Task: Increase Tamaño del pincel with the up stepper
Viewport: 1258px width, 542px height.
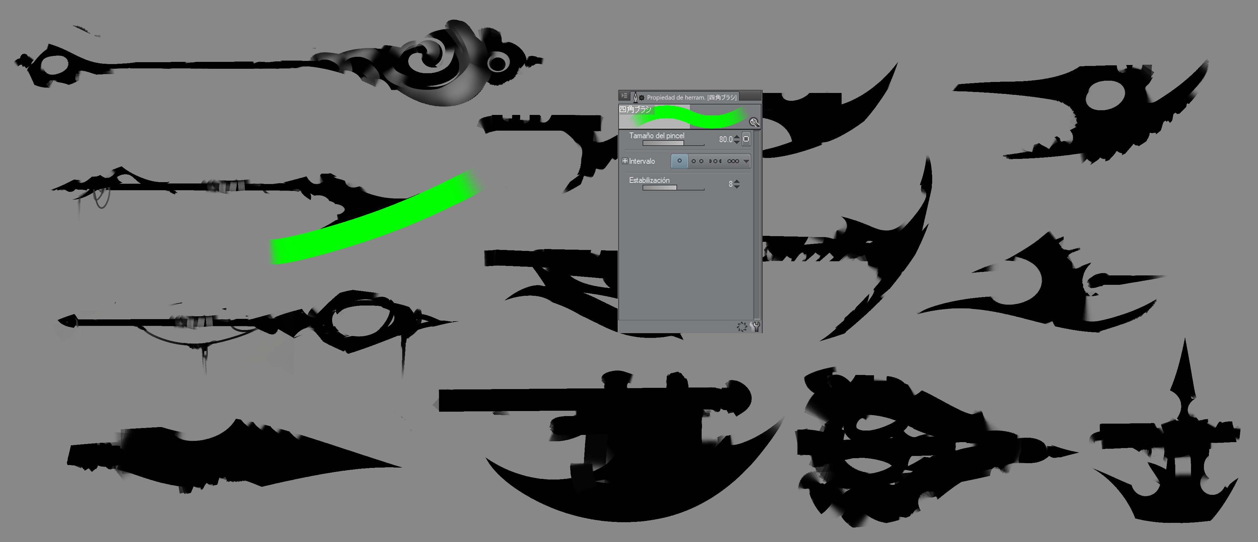Action: point(737,137)
